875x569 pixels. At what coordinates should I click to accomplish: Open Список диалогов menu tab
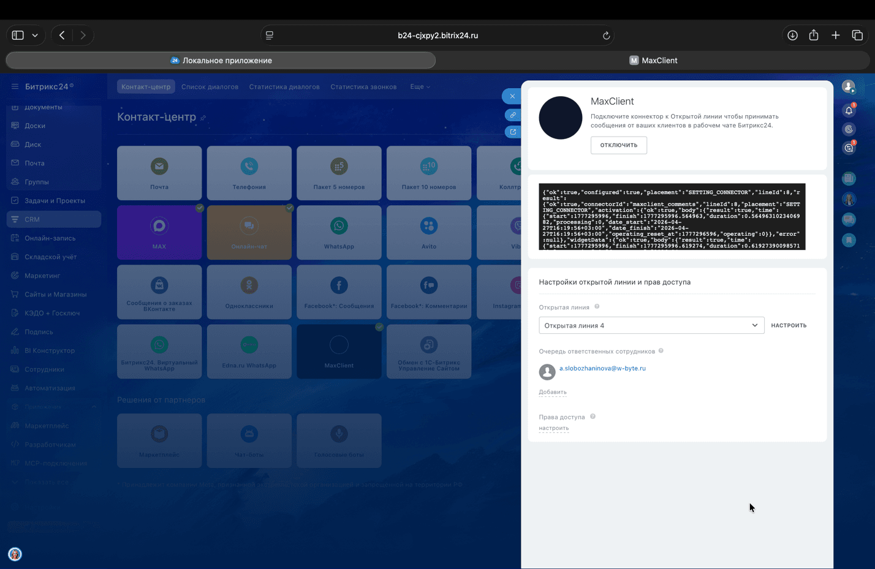click(x=210, y=86)
